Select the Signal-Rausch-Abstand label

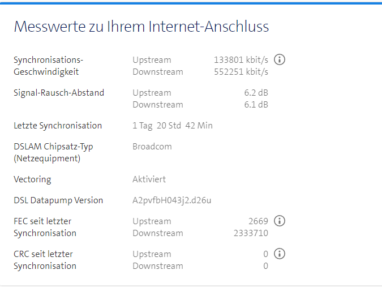[59, 93]
